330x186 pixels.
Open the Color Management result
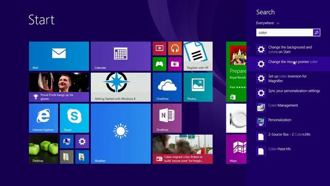[288, 107]
